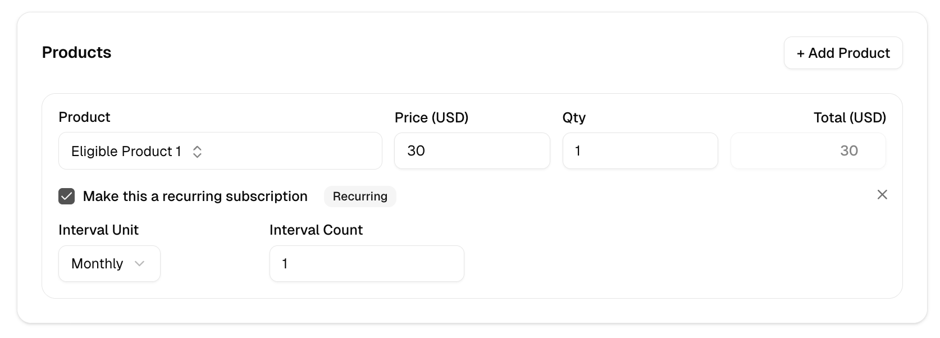Click the Interval Unit label
This screenshot has width=940, height=338.
point(98,230)
